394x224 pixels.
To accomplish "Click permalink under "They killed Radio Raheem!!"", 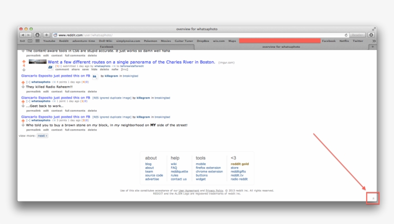I will coord(34,91).
